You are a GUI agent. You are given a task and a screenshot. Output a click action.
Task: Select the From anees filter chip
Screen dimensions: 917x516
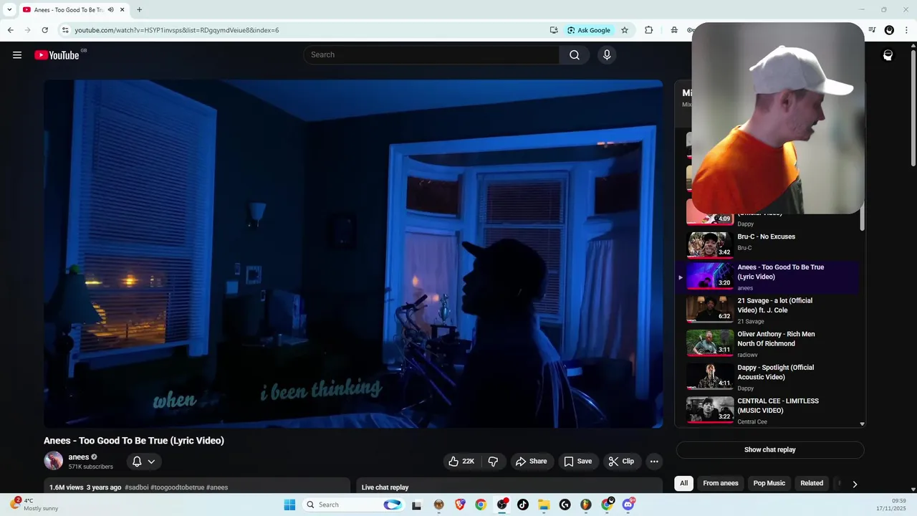(x=720, y=483)
